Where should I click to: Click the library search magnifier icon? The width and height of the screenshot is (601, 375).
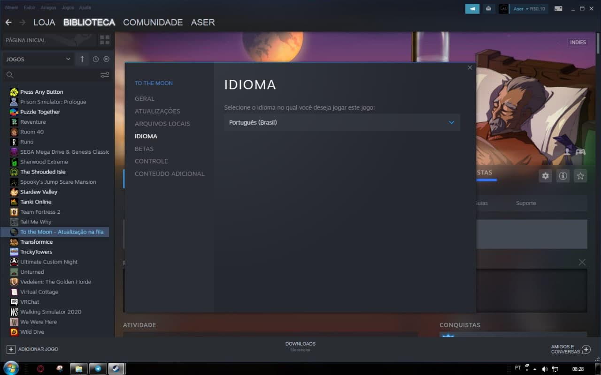click(10, 75)
